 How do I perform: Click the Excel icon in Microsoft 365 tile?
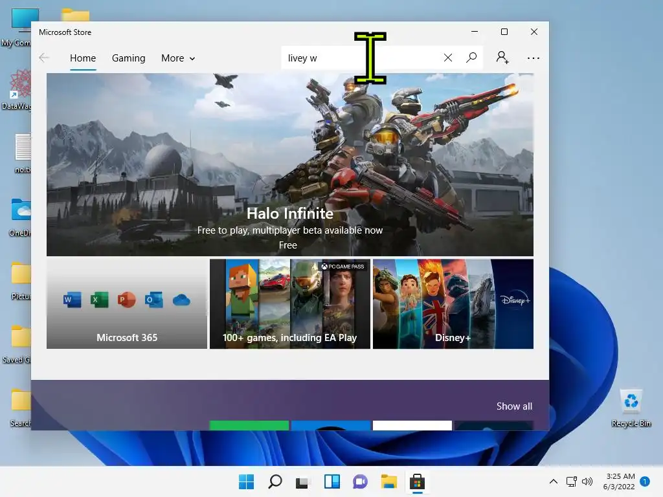tap(99, 300)
